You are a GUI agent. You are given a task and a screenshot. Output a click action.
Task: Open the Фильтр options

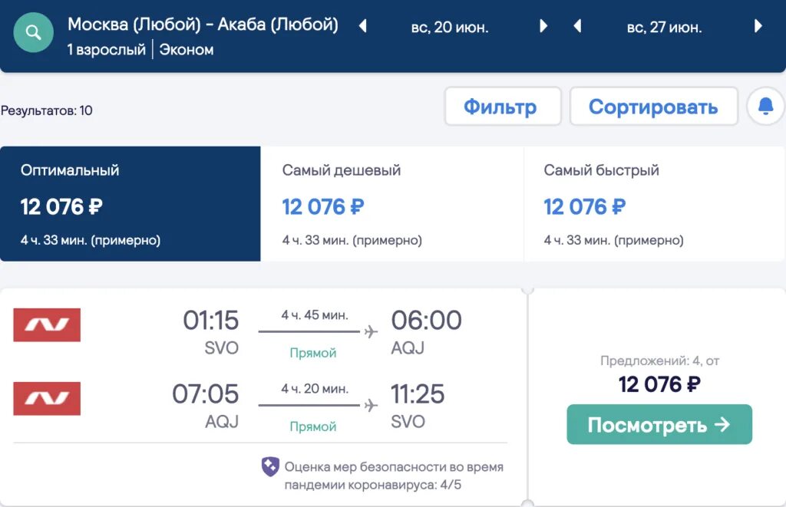tap(503, 107)
